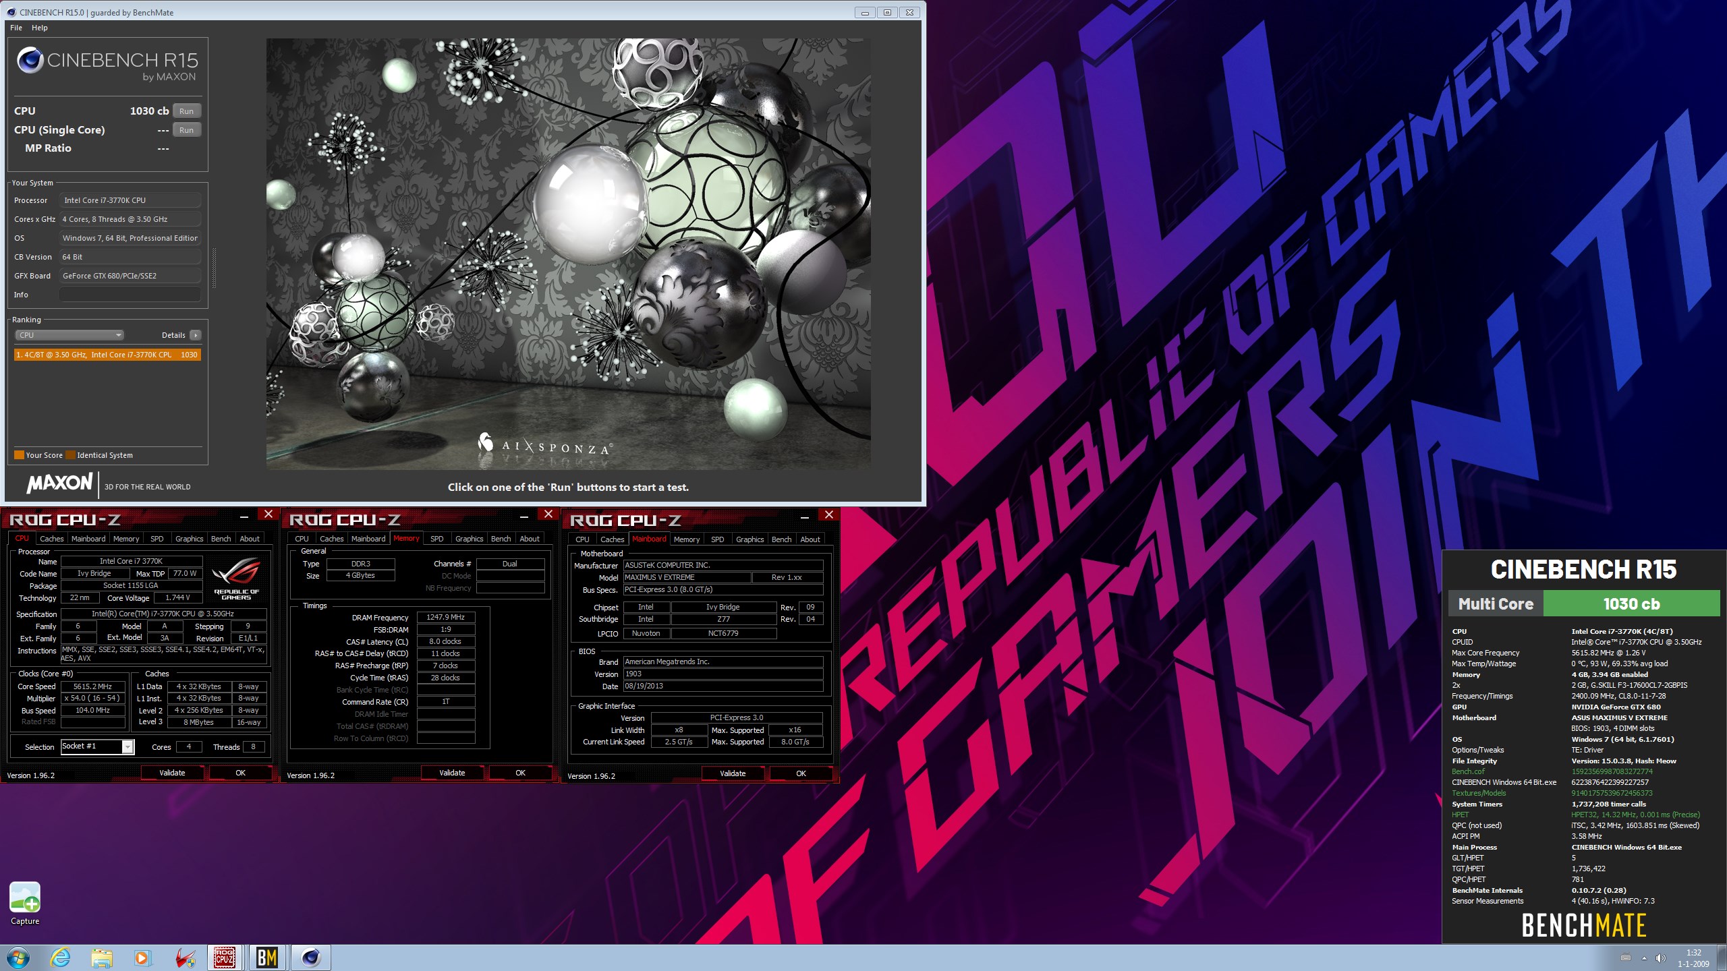Click the Current Link Speed 2.5 GT/s value
Image resolution: width=1727 pixels, height=971 pixels.
coord(679,742)
